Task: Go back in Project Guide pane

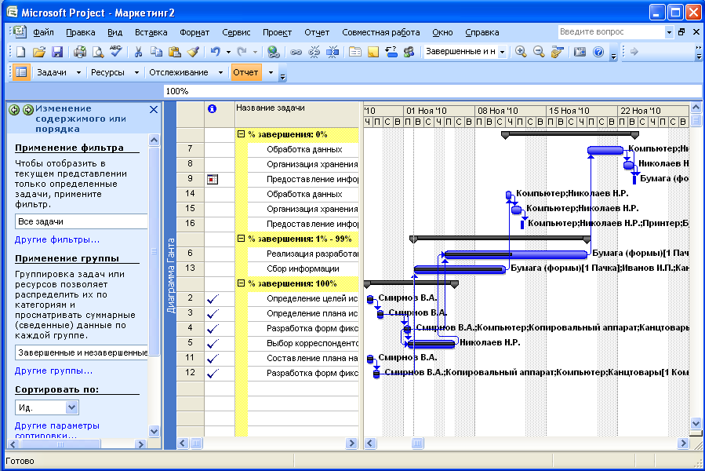Action: (14, 109)
